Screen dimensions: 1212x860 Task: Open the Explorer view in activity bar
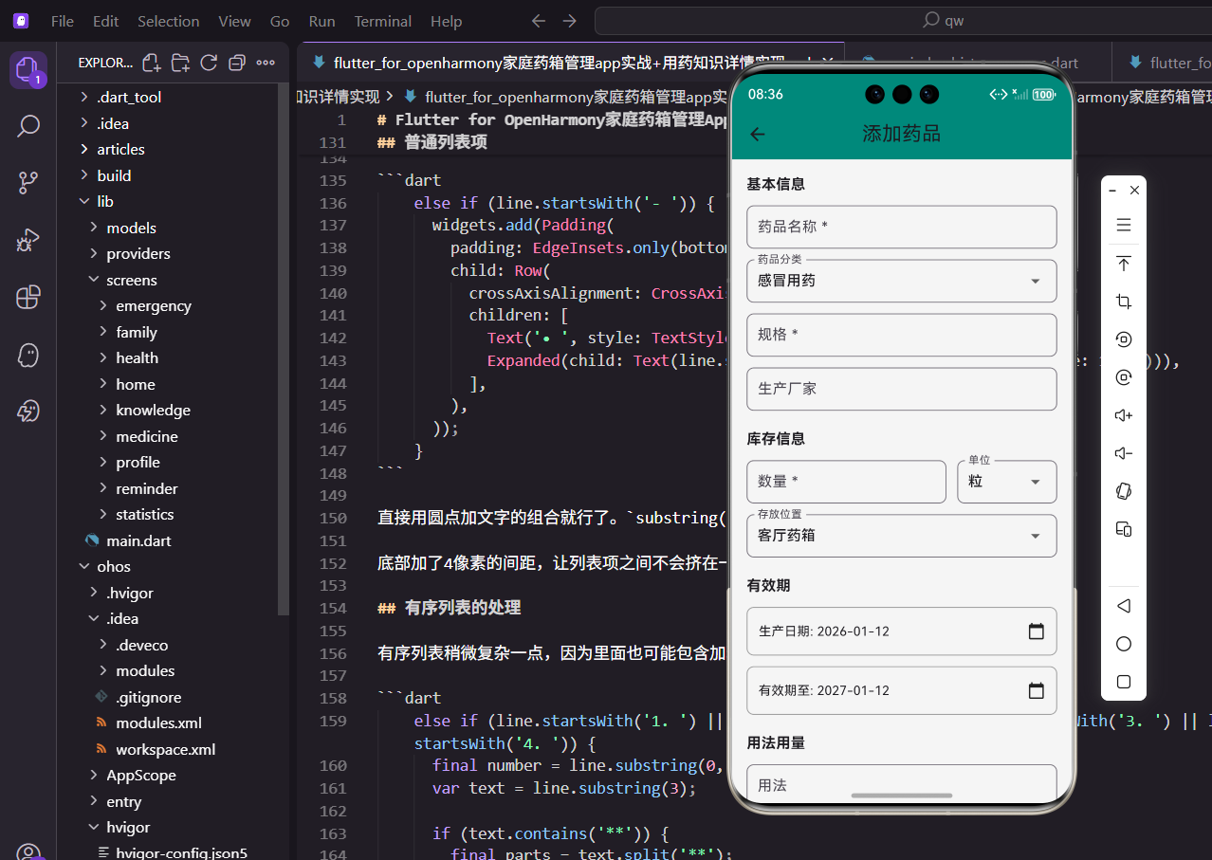coord(28,69)
